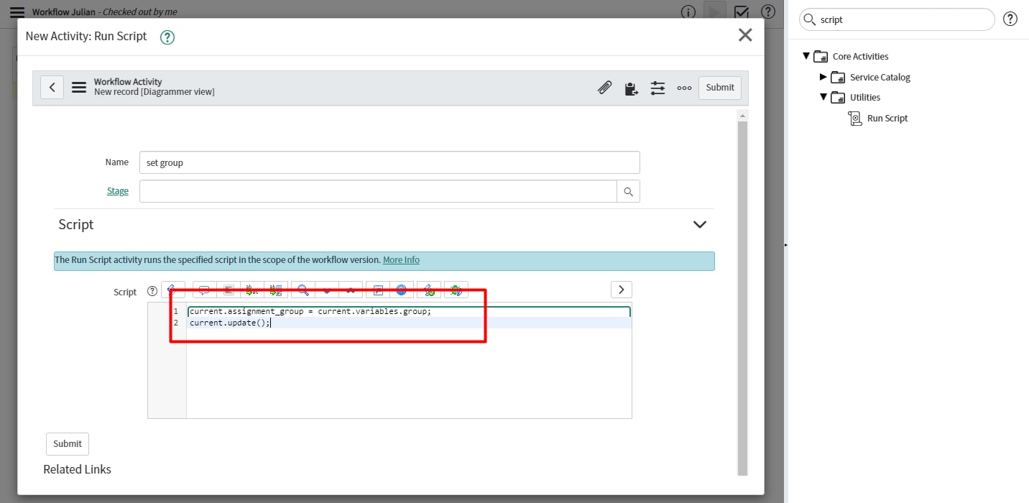Toggle syntax highlighting pencil icon in script toolbar

pyautogui.click(x=172, y=290)
